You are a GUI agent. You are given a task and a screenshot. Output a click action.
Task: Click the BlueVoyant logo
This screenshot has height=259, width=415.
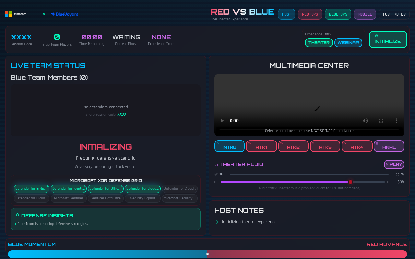(x=65, y=14)
